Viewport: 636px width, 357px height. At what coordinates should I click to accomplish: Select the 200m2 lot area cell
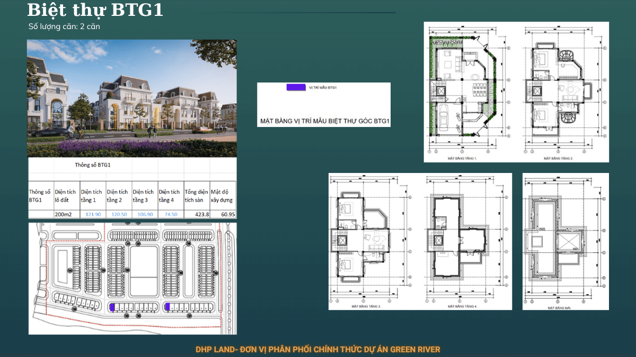point(66,214)
